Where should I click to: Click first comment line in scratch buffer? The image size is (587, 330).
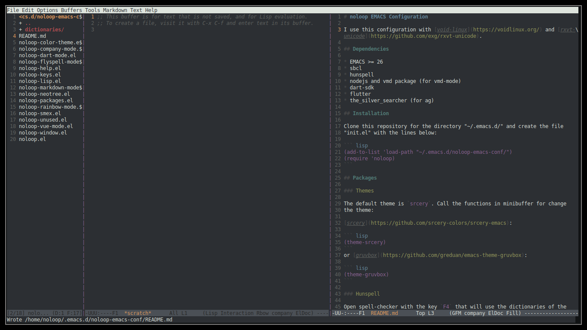(202, 17)
